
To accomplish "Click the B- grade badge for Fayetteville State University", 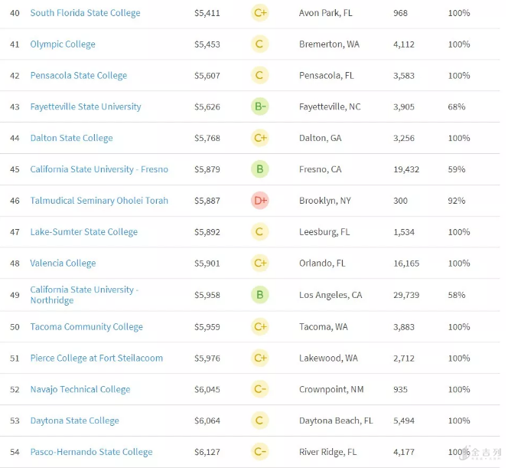I will [259, 106].
